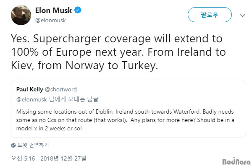Follow Elon Musk with the 팔로우 button
Screen dimensions: 252x166
pyautogui.click(x=210, y=15)
